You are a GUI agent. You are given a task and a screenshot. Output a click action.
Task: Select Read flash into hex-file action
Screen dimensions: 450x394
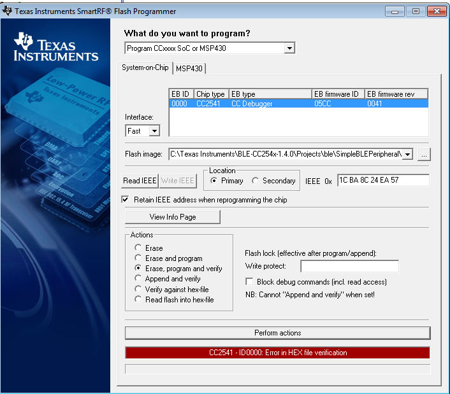(138, 299)
